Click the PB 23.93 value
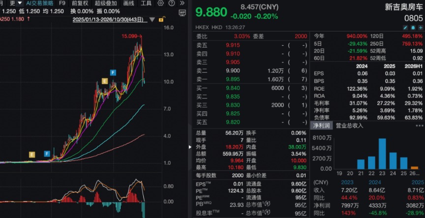The image size is (425, 218). [237, 205]
